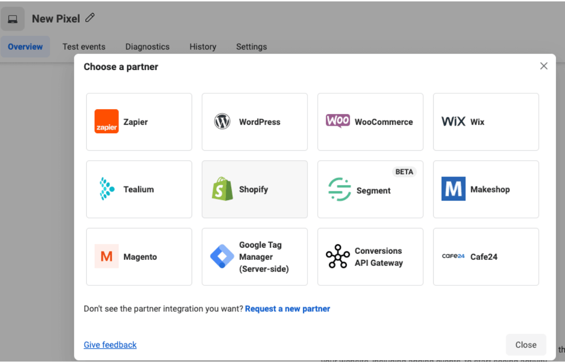Switch to the Test events tab
565x363 pixels.
pyautogui.click(x=84, y=47)
